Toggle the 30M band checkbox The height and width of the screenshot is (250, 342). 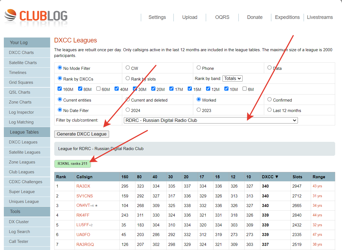click(x=135, y=89)
